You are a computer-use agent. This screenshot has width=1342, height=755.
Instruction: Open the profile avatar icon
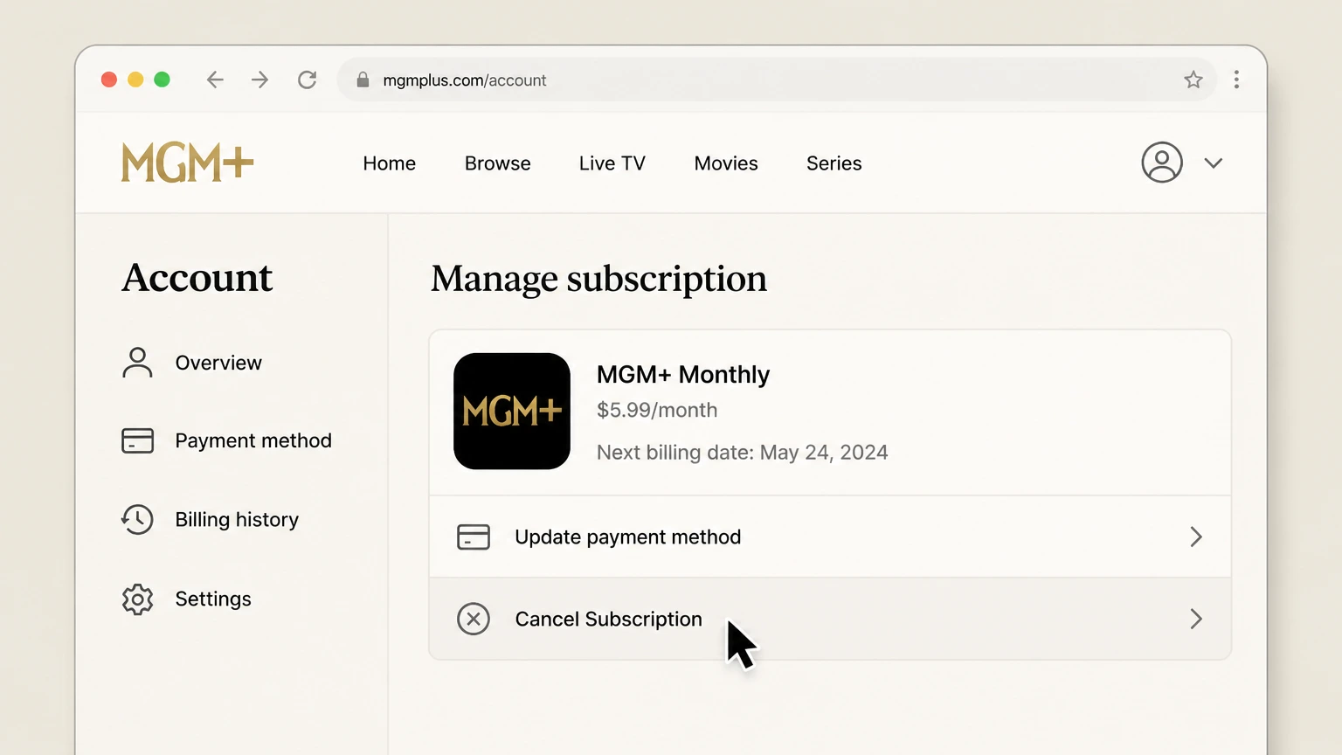pos(1162,163)
